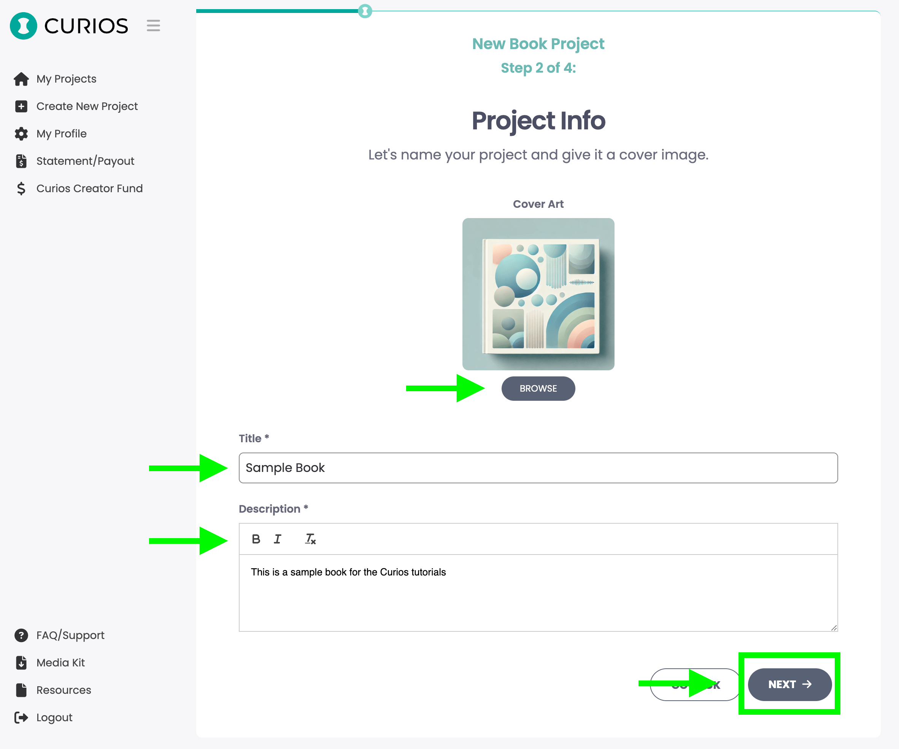The image size is (899, 749).
Task: Open Media Kit link
Action: 60,663
